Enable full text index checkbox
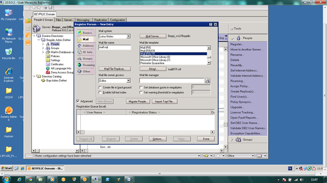 pos(100,92)
